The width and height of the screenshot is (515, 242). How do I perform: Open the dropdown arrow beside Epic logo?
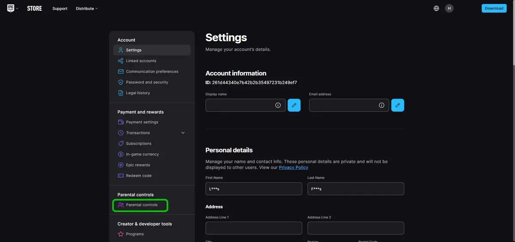[17, 9]
